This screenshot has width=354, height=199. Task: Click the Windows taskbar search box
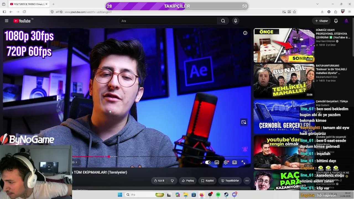145,195
